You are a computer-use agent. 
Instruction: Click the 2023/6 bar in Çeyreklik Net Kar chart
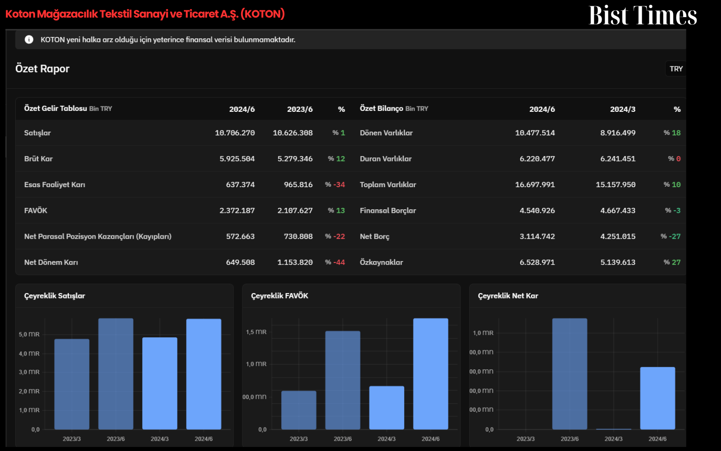pyautogui.click(x=570, y=374)
